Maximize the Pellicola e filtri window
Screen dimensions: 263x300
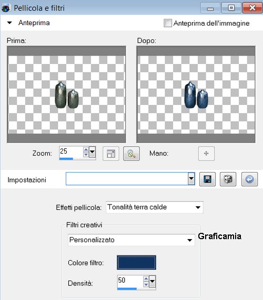(231, 8)
